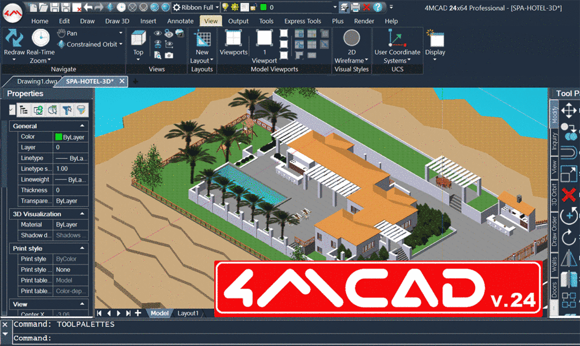This screenshot has width=580, height=346.
Task: Click in the Command input line
Action: (x=296, y=338)
